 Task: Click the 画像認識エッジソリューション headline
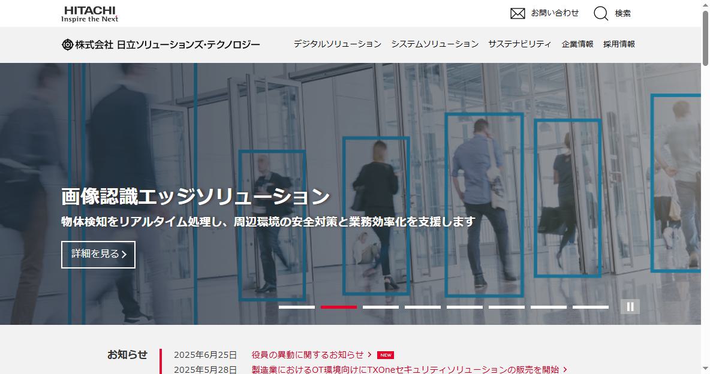(x=195, y=196)
